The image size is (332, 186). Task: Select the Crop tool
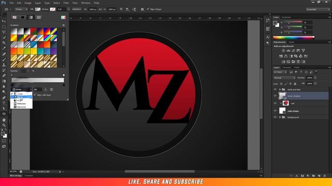click(x=4, y=43)
